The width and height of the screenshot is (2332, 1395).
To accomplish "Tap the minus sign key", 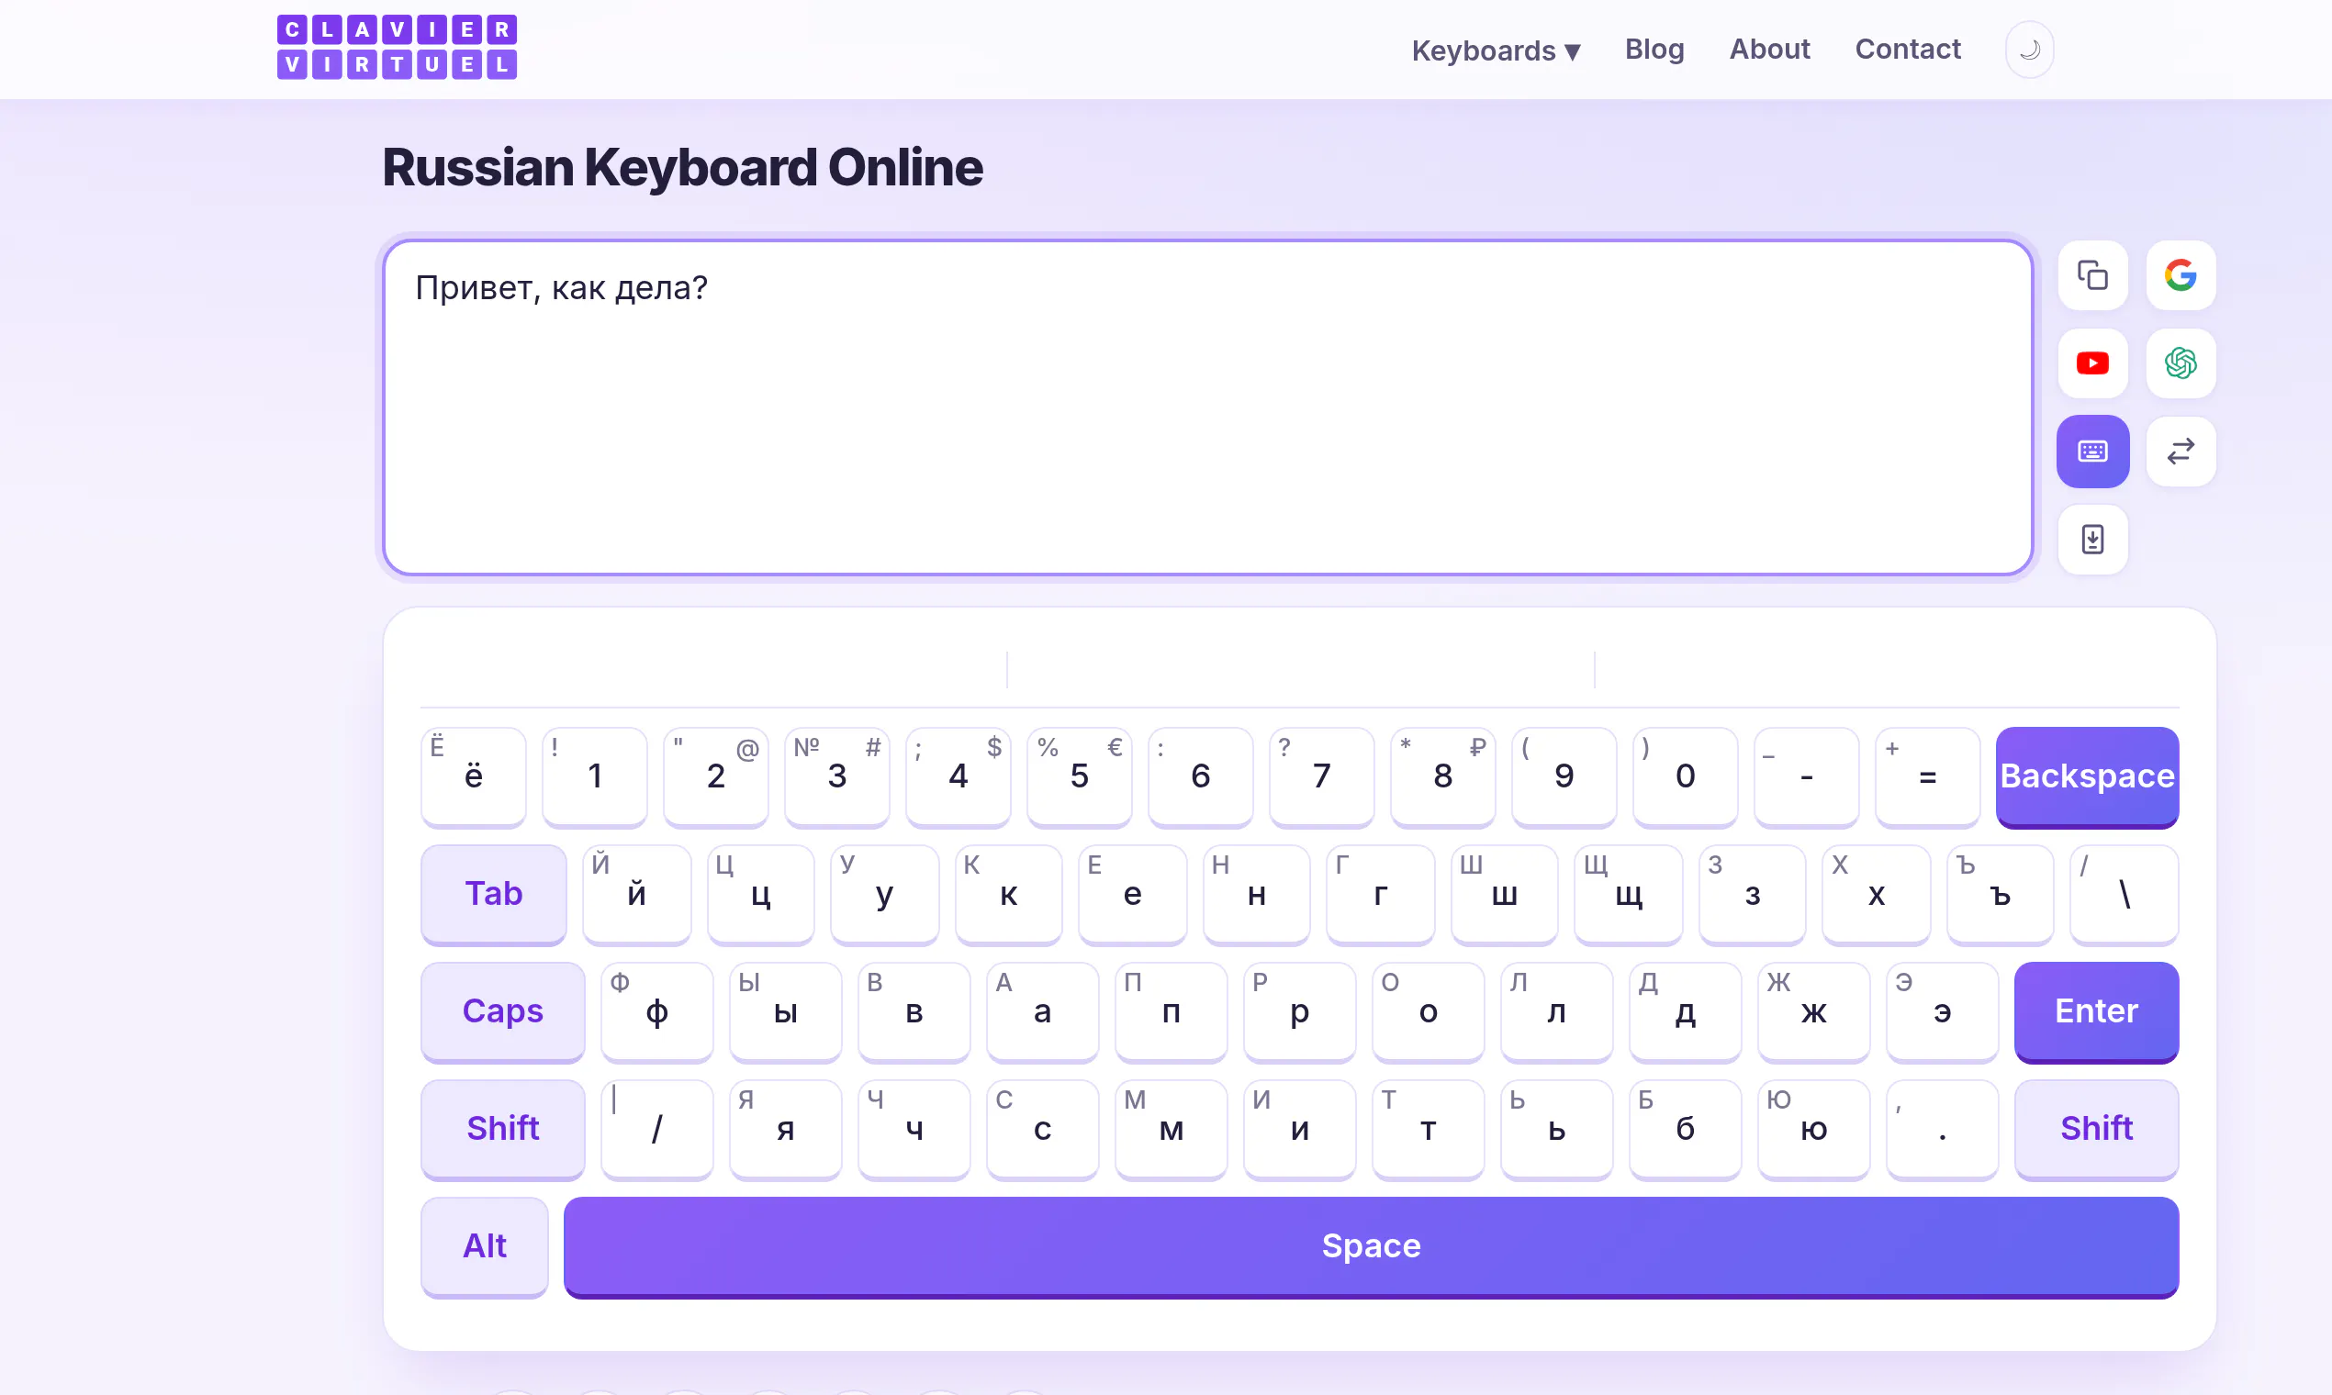I will 1805,776.
